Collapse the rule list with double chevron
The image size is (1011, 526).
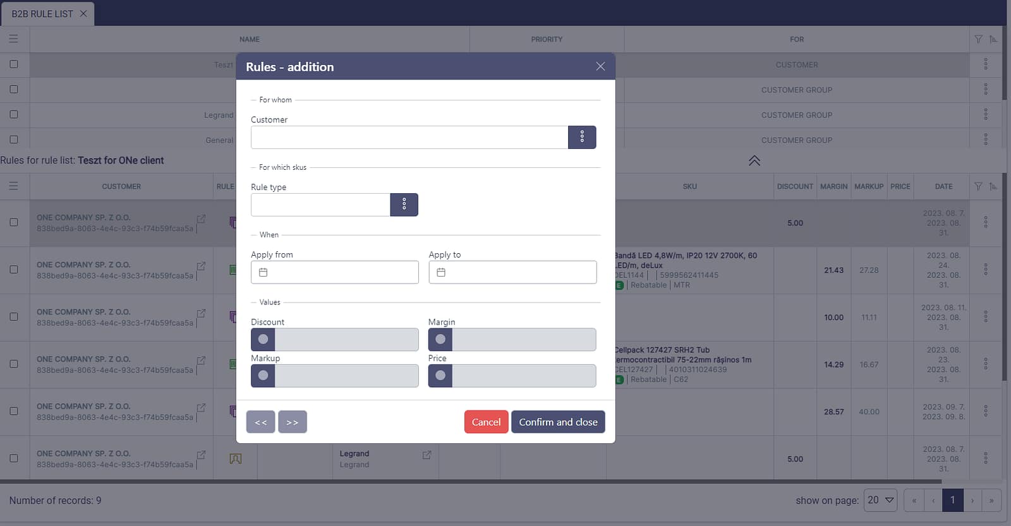coord(754,160)
